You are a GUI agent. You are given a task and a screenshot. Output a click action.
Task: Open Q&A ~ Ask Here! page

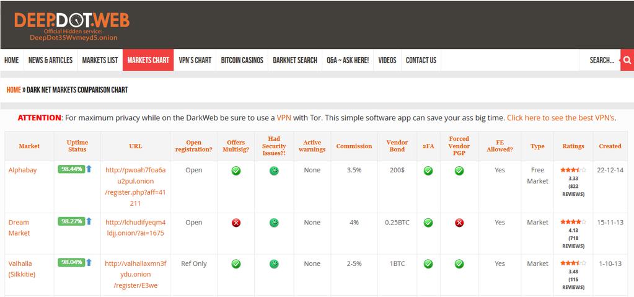point(348,60)
